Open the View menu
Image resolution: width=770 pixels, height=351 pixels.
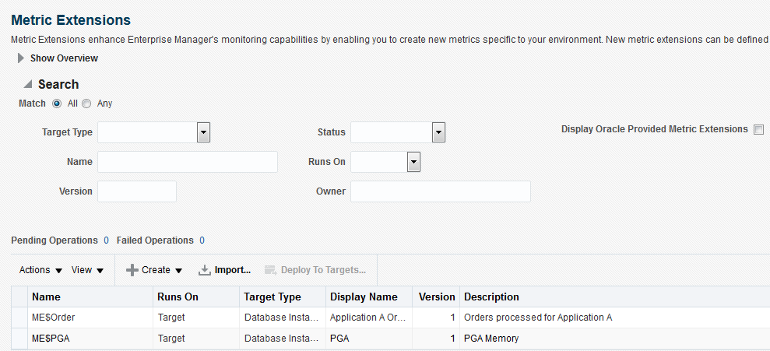coord(87,270)
